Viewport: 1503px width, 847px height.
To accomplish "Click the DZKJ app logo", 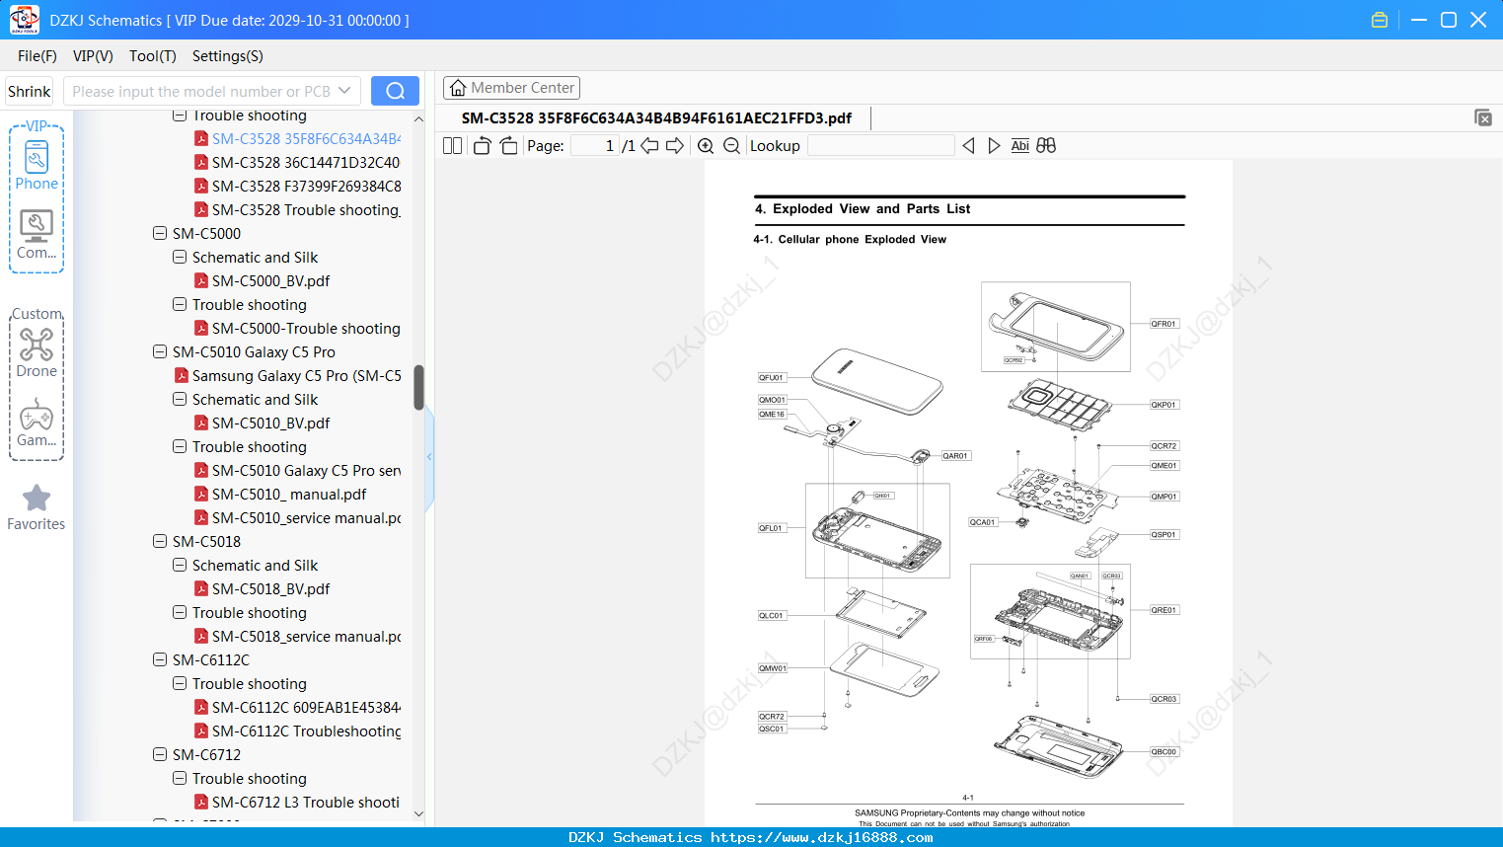I will point(24,20).
